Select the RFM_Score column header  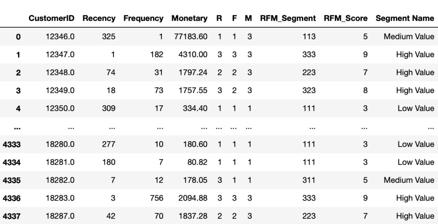[x=346, y=18]
